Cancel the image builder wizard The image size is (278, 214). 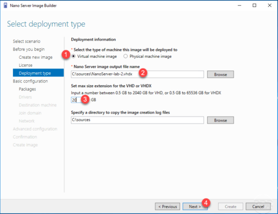(x=258, y=207)
